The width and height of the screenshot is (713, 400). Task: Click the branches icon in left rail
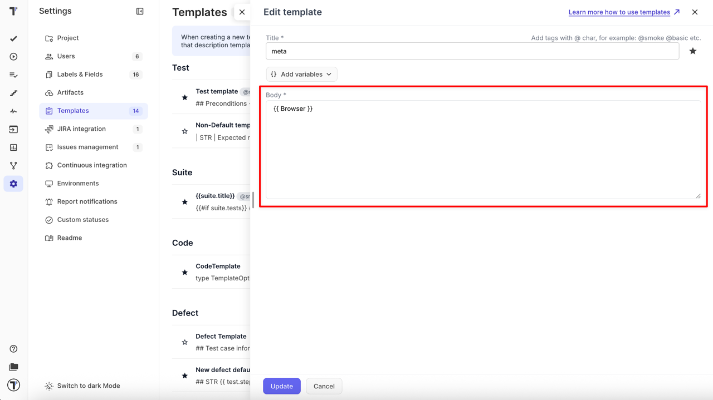[13, 166]
